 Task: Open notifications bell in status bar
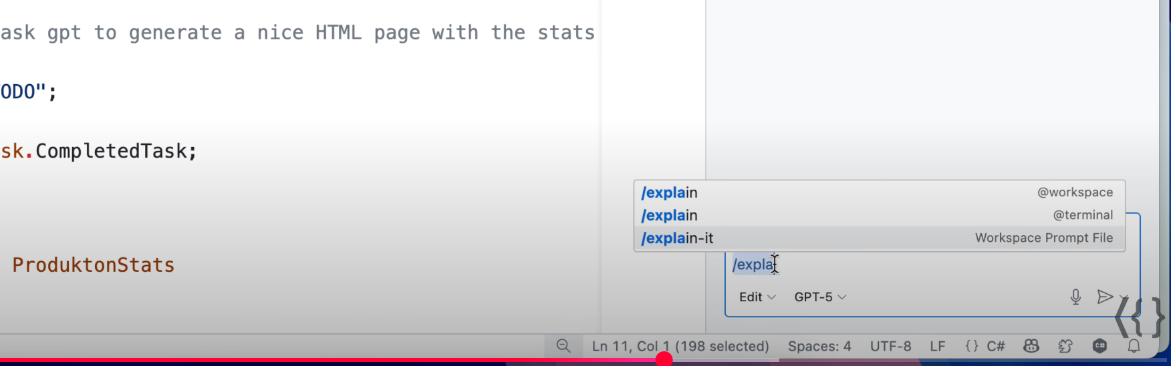tap(1134, 346)
